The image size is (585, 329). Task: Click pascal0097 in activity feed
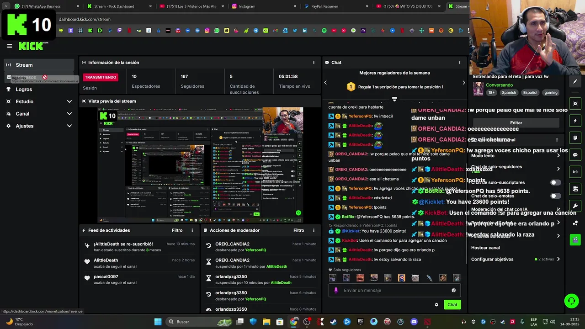point(106,276)
